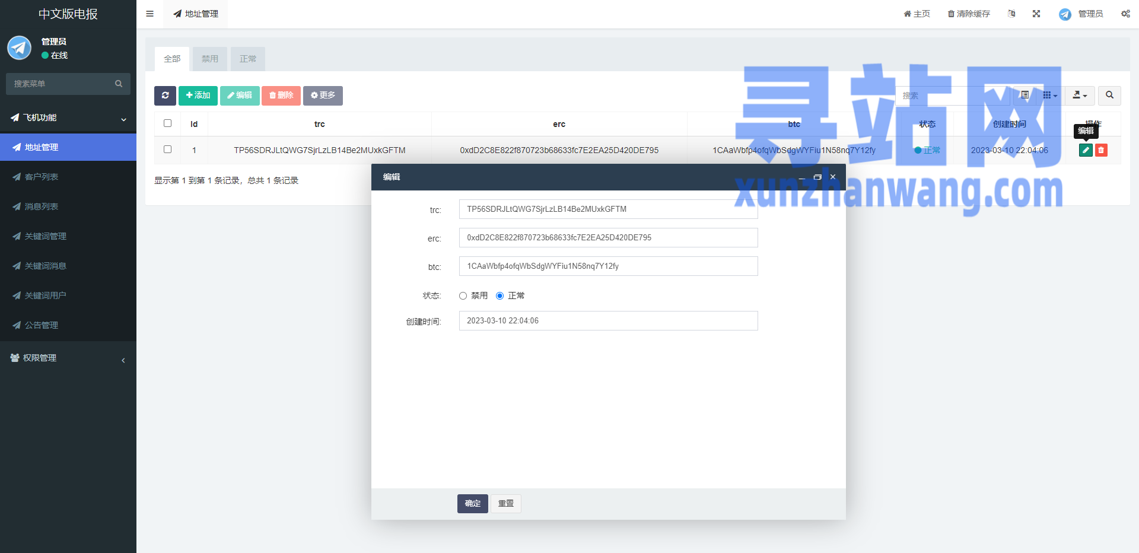Click the red trash icon in row 1
Image resolution: width=1139 pixels, height=553 pixels.
pos(1101,150)
